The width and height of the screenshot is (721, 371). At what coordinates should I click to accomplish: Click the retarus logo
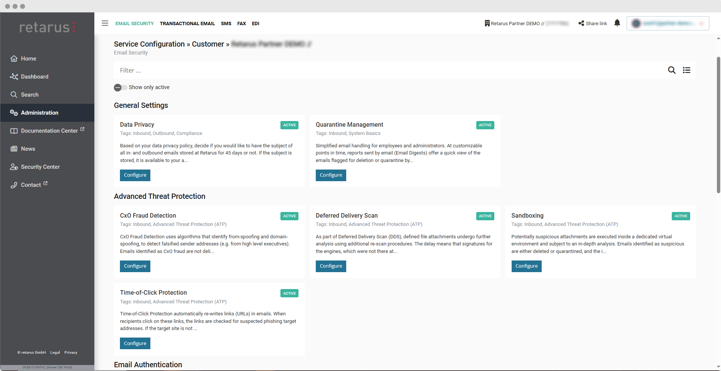point(47,27)
